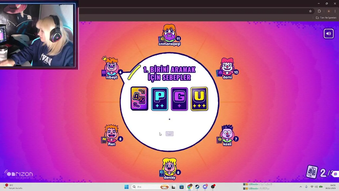Click score badge 11 beside cnmanxqwşl
The height and width of the screenshot is (191, 339).
tap(178, 39)
